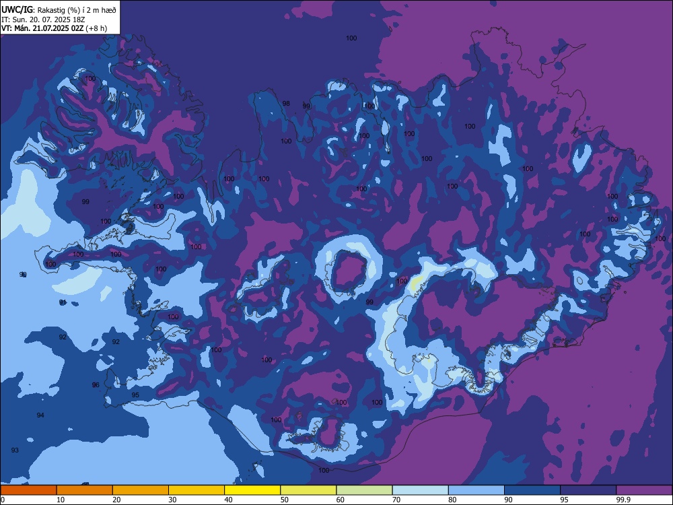Click the '98' humidity value on the map
Screen dimensions: 673x505
286,104
